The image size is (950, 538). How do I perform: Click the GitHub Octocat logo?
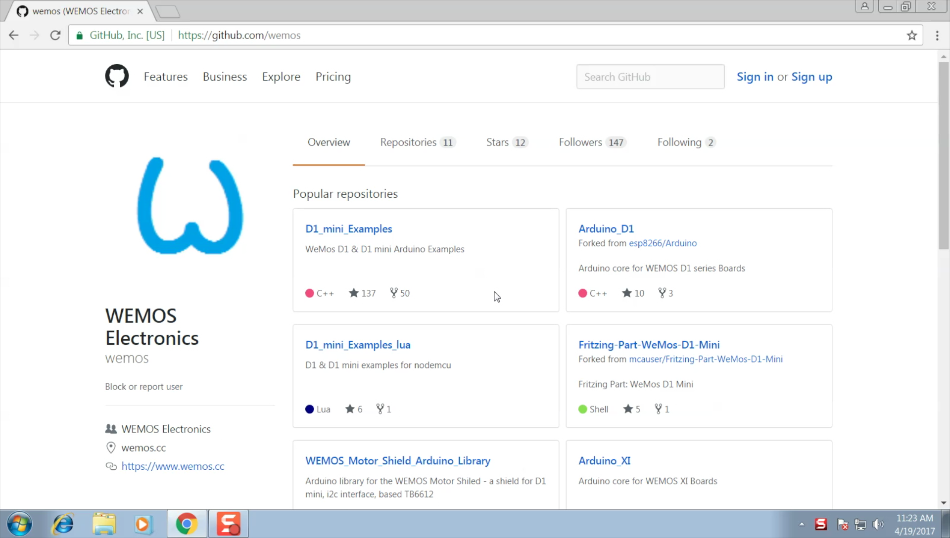click(x=117, y=76)
